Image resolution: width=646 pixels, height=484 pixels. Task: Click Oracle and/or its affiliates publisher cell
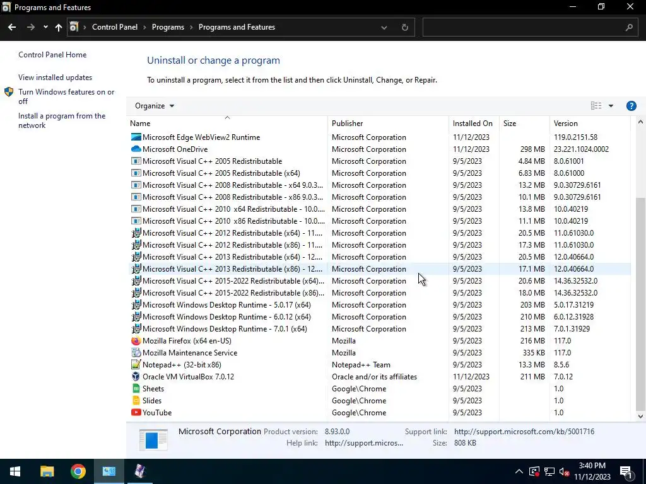click(374, 377)
